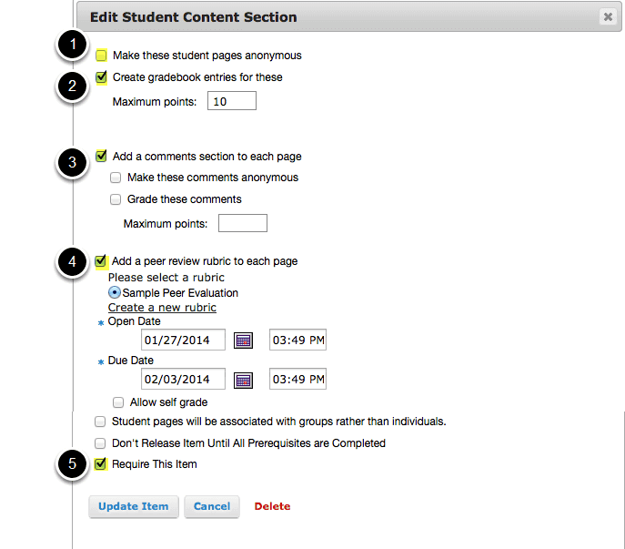
Task: Enable Allow self grade
Action: point(118,402)
